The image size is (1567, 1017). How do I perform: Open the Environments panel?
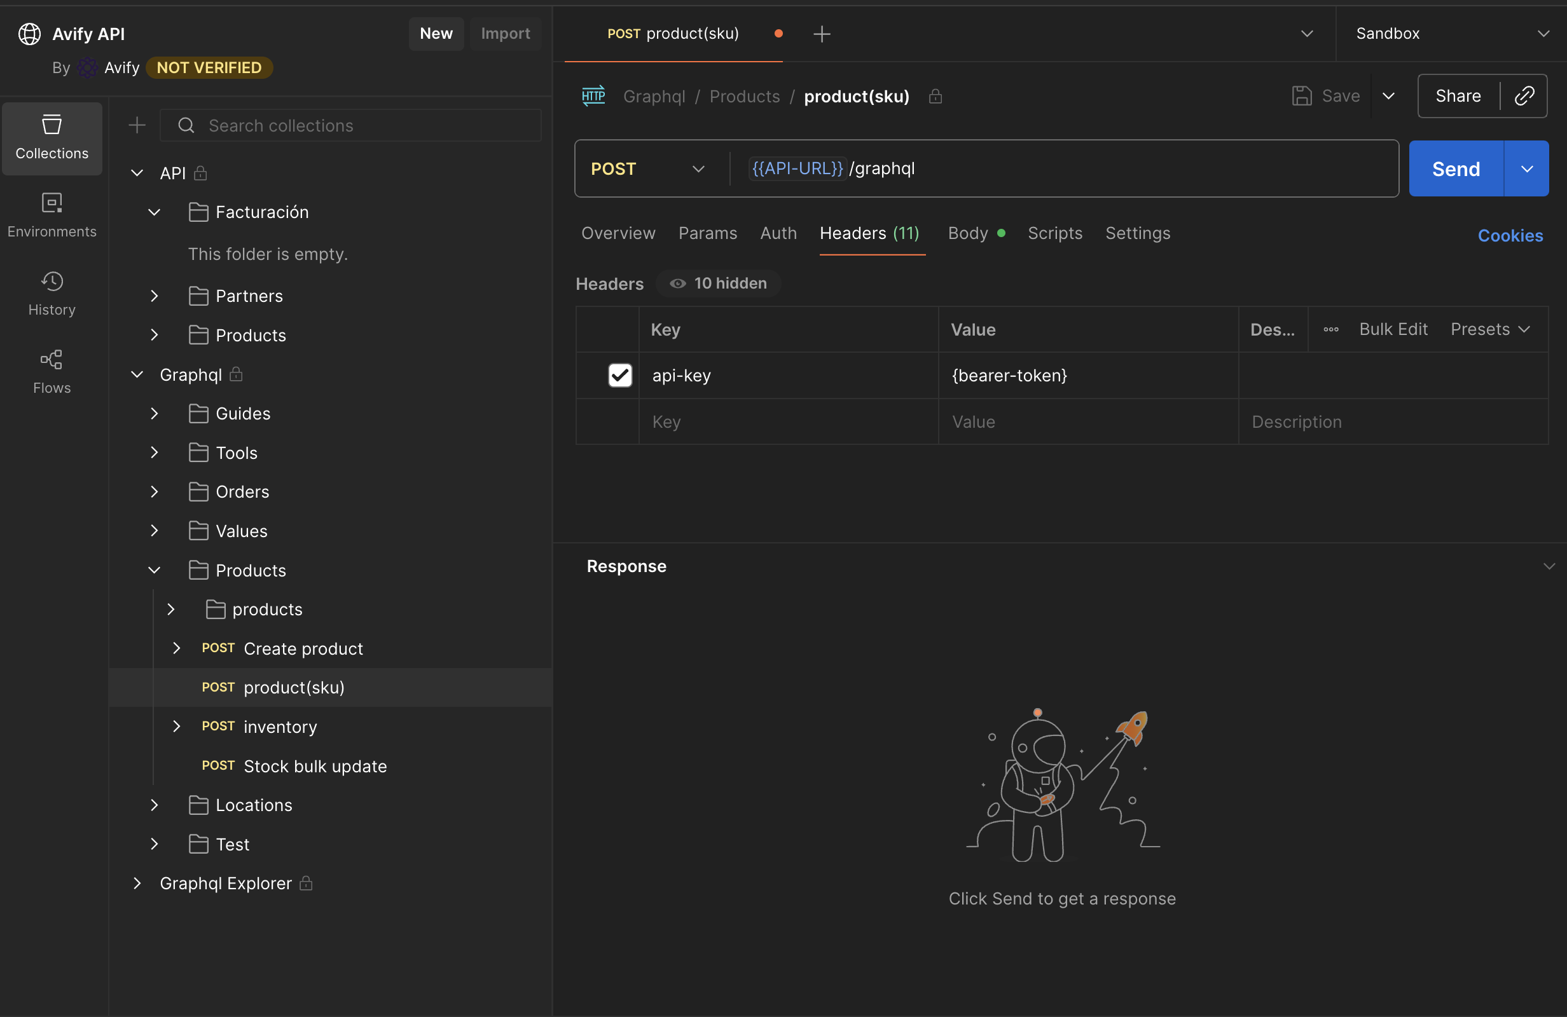pos(52,215)
